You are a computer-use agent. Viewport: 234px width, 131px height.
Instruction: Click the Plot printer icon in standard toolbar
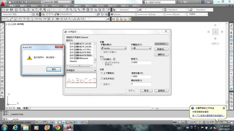16,10
